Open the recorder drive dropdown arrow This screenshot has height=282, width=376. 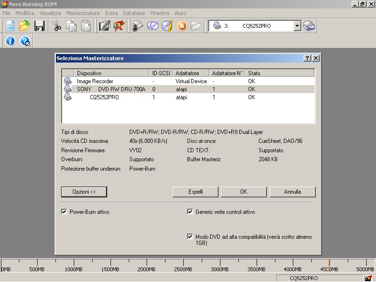coord(297,26)
